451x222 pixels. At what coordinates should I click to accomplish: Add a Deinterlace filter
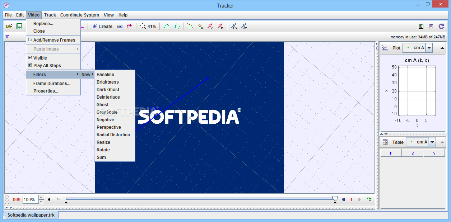115,97
